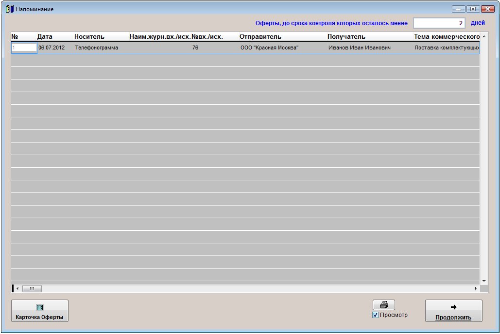The height and width of the screenshot is (334, 500).
Task: Open the Карточка Оферты card button
Action: click(x=40, y=311)
